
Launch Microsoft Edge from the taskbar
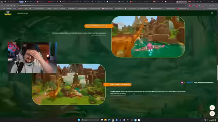click(x=109, y=120)
